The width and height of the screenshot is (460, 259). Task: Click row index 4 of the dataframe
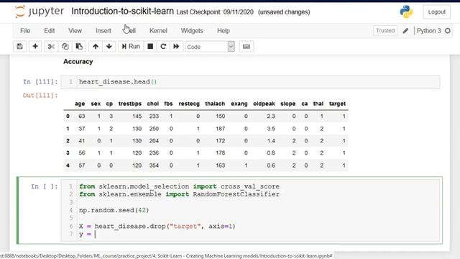[68, 165]
